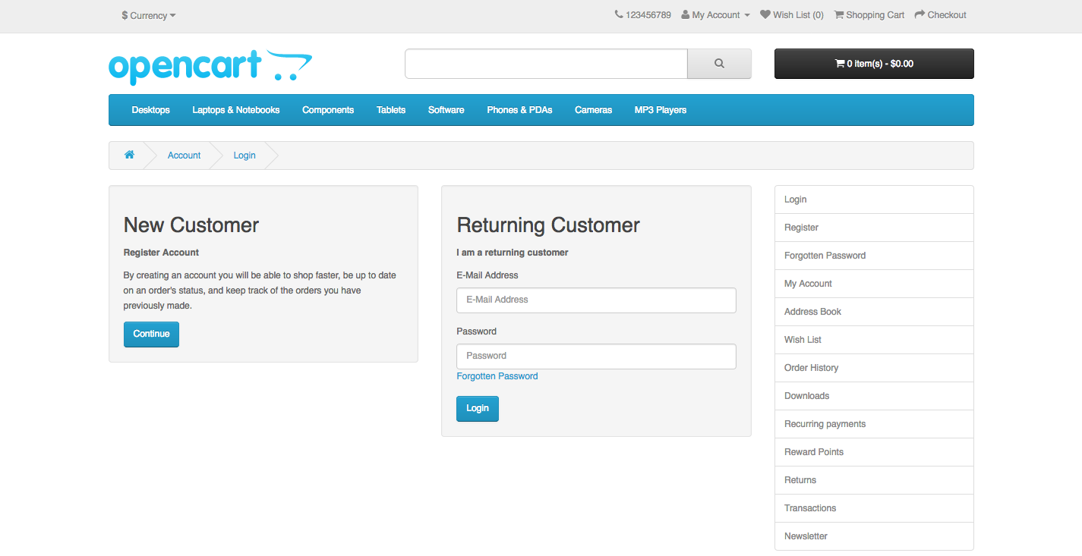This screenshot has height=556, width=1082.
Task: Open Transactions in the sidebar
Action: (874, 508)
